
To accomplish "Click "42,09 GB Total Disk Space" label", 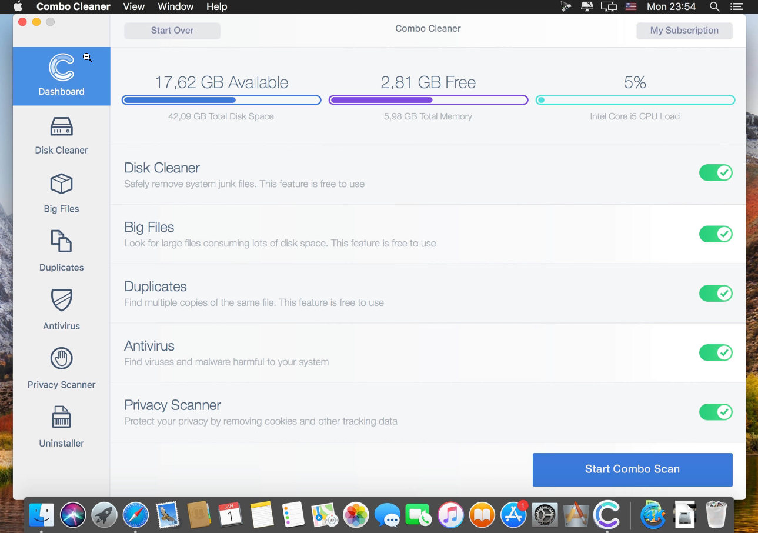I will [x=221, y=116].
